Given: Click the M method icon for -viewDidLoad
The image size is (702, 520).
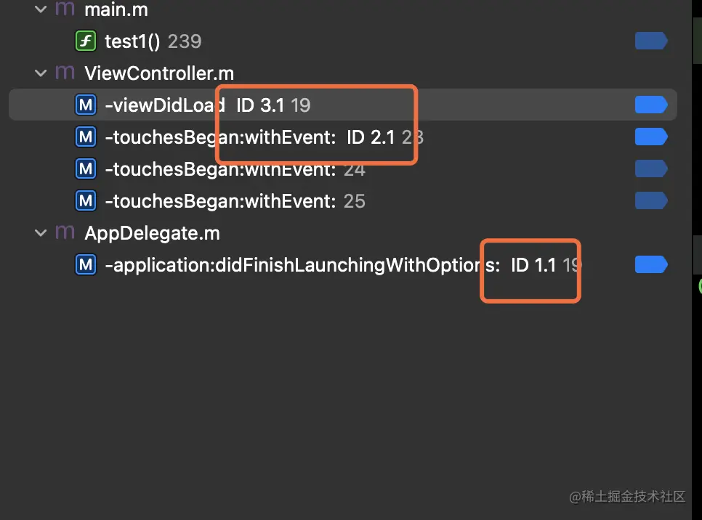Looking at the screenshot, I should tap(86, 105).
